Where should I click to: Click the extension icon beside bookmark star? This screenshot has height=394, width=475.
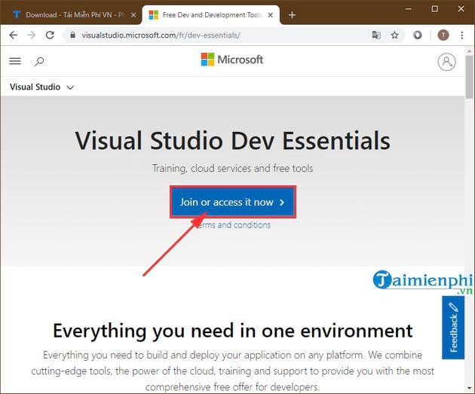tap(418, 35)
